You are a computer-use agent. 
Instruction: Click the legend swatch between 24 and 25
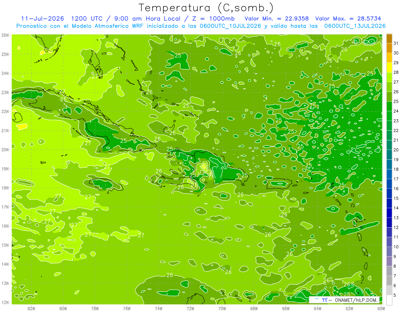(x=389, y=106)
